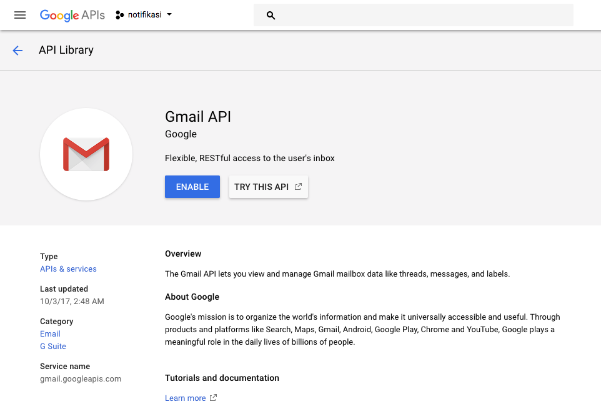The height and width of the screenshot is (414, 601).
Task: Click the Overview heading
Action: [183, 254]
